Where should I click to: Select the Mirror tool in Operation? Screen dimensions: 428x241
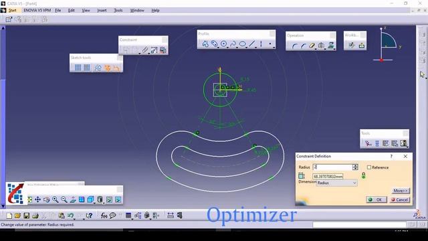[x=321, y=46]
